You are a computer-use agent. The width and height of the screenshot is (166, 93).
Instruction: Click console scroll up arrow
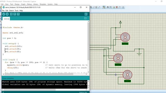point(88,81)
